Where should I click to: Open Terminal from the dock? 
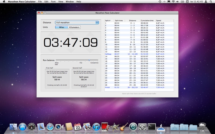pos(152,127)
